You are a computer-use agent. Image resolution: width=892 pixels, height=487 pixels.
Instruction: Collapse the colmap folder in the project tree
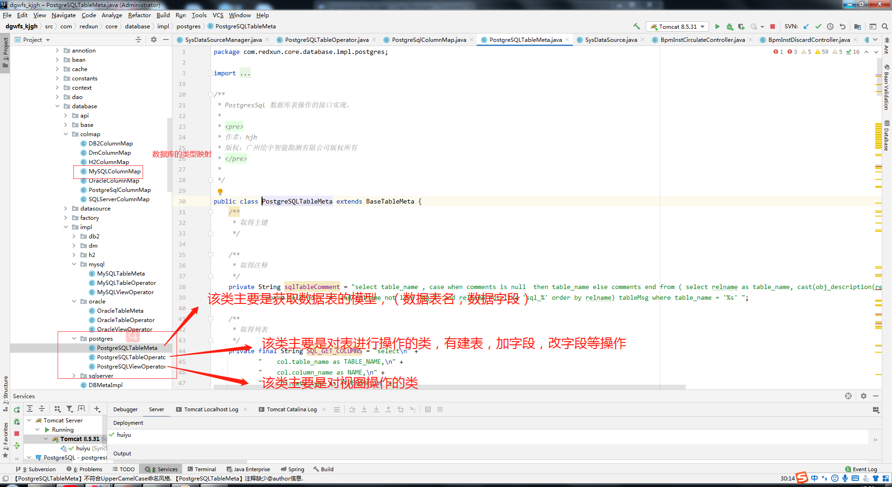66,134
